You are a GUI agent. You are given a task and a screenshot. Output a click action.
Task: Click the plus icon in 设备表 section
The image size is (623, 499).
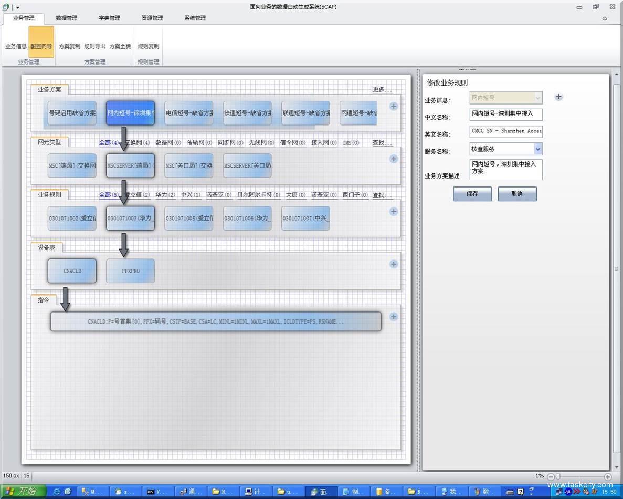click(x=394, y=264)
